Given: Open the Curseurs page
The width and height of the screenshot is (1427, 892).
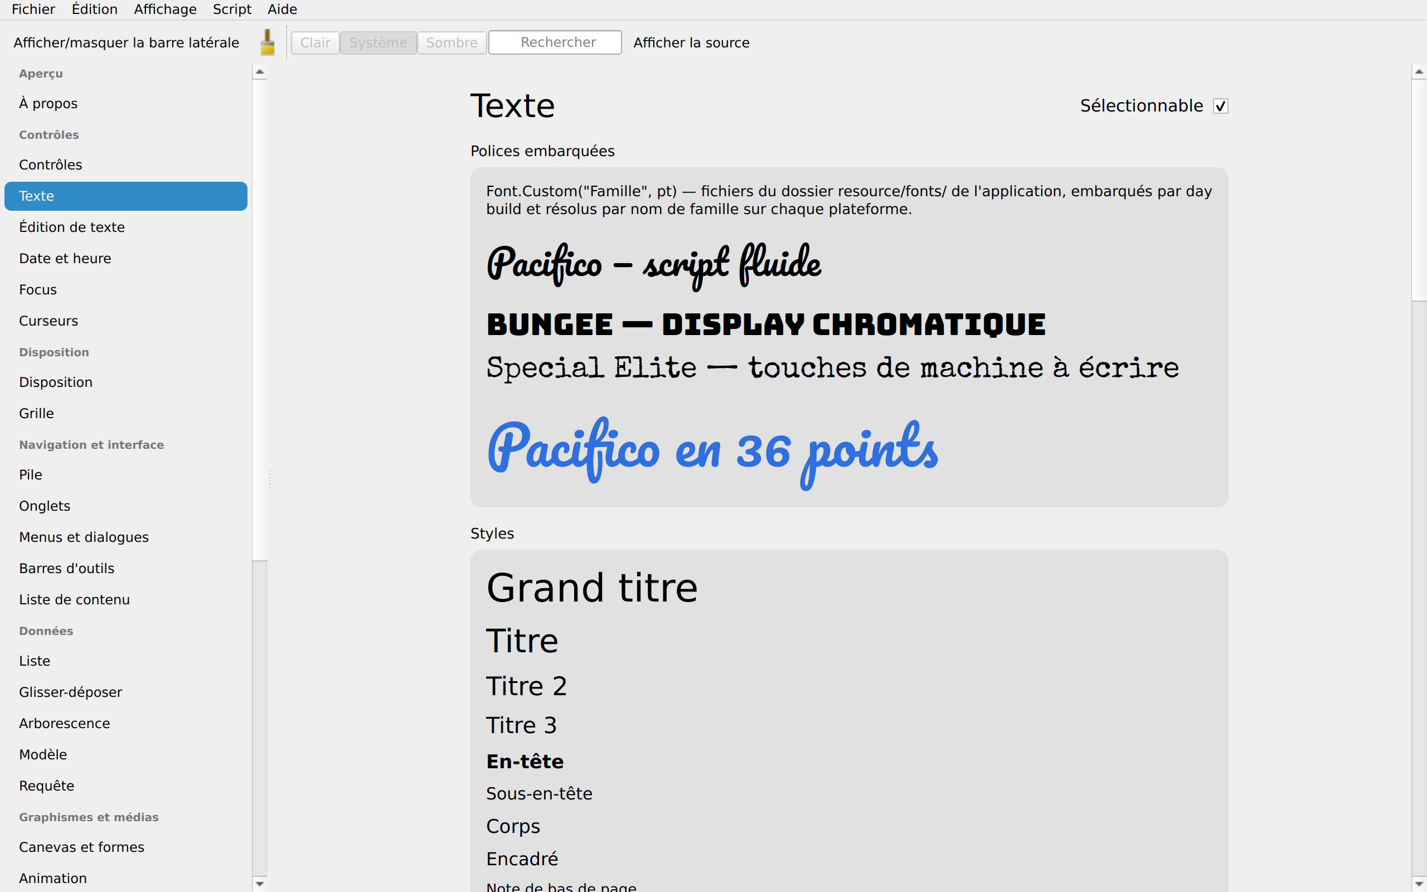Looking at the screenshot, I should (125, 321).
